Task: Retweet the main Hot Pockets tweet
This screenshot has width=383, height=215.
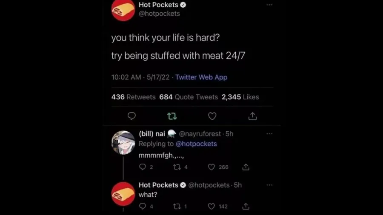Action: tap(172, 116)
